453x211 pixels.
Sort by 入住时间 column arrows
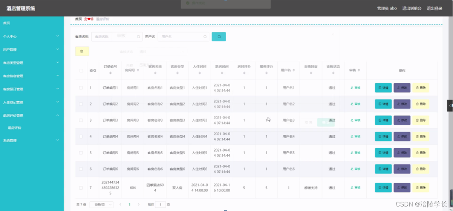tap(200, 73)
